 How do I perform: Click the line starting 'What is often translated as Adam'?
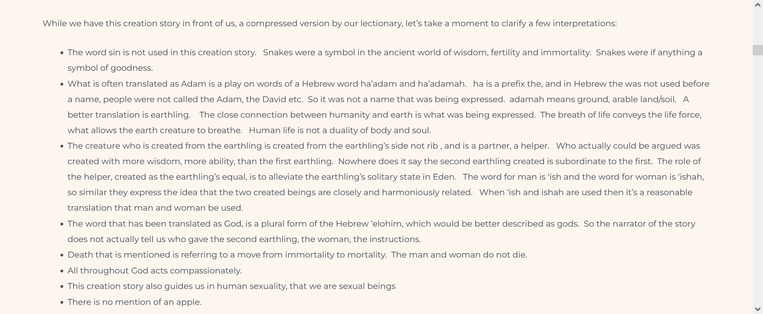[x=388, y=84]
